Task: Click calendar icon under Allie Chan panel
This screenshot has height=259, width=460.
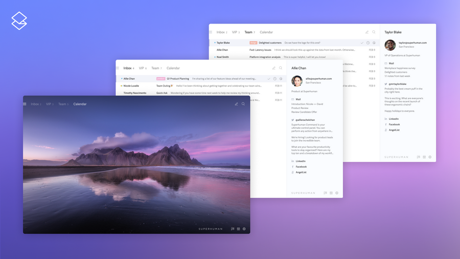Action: point(331,193)
